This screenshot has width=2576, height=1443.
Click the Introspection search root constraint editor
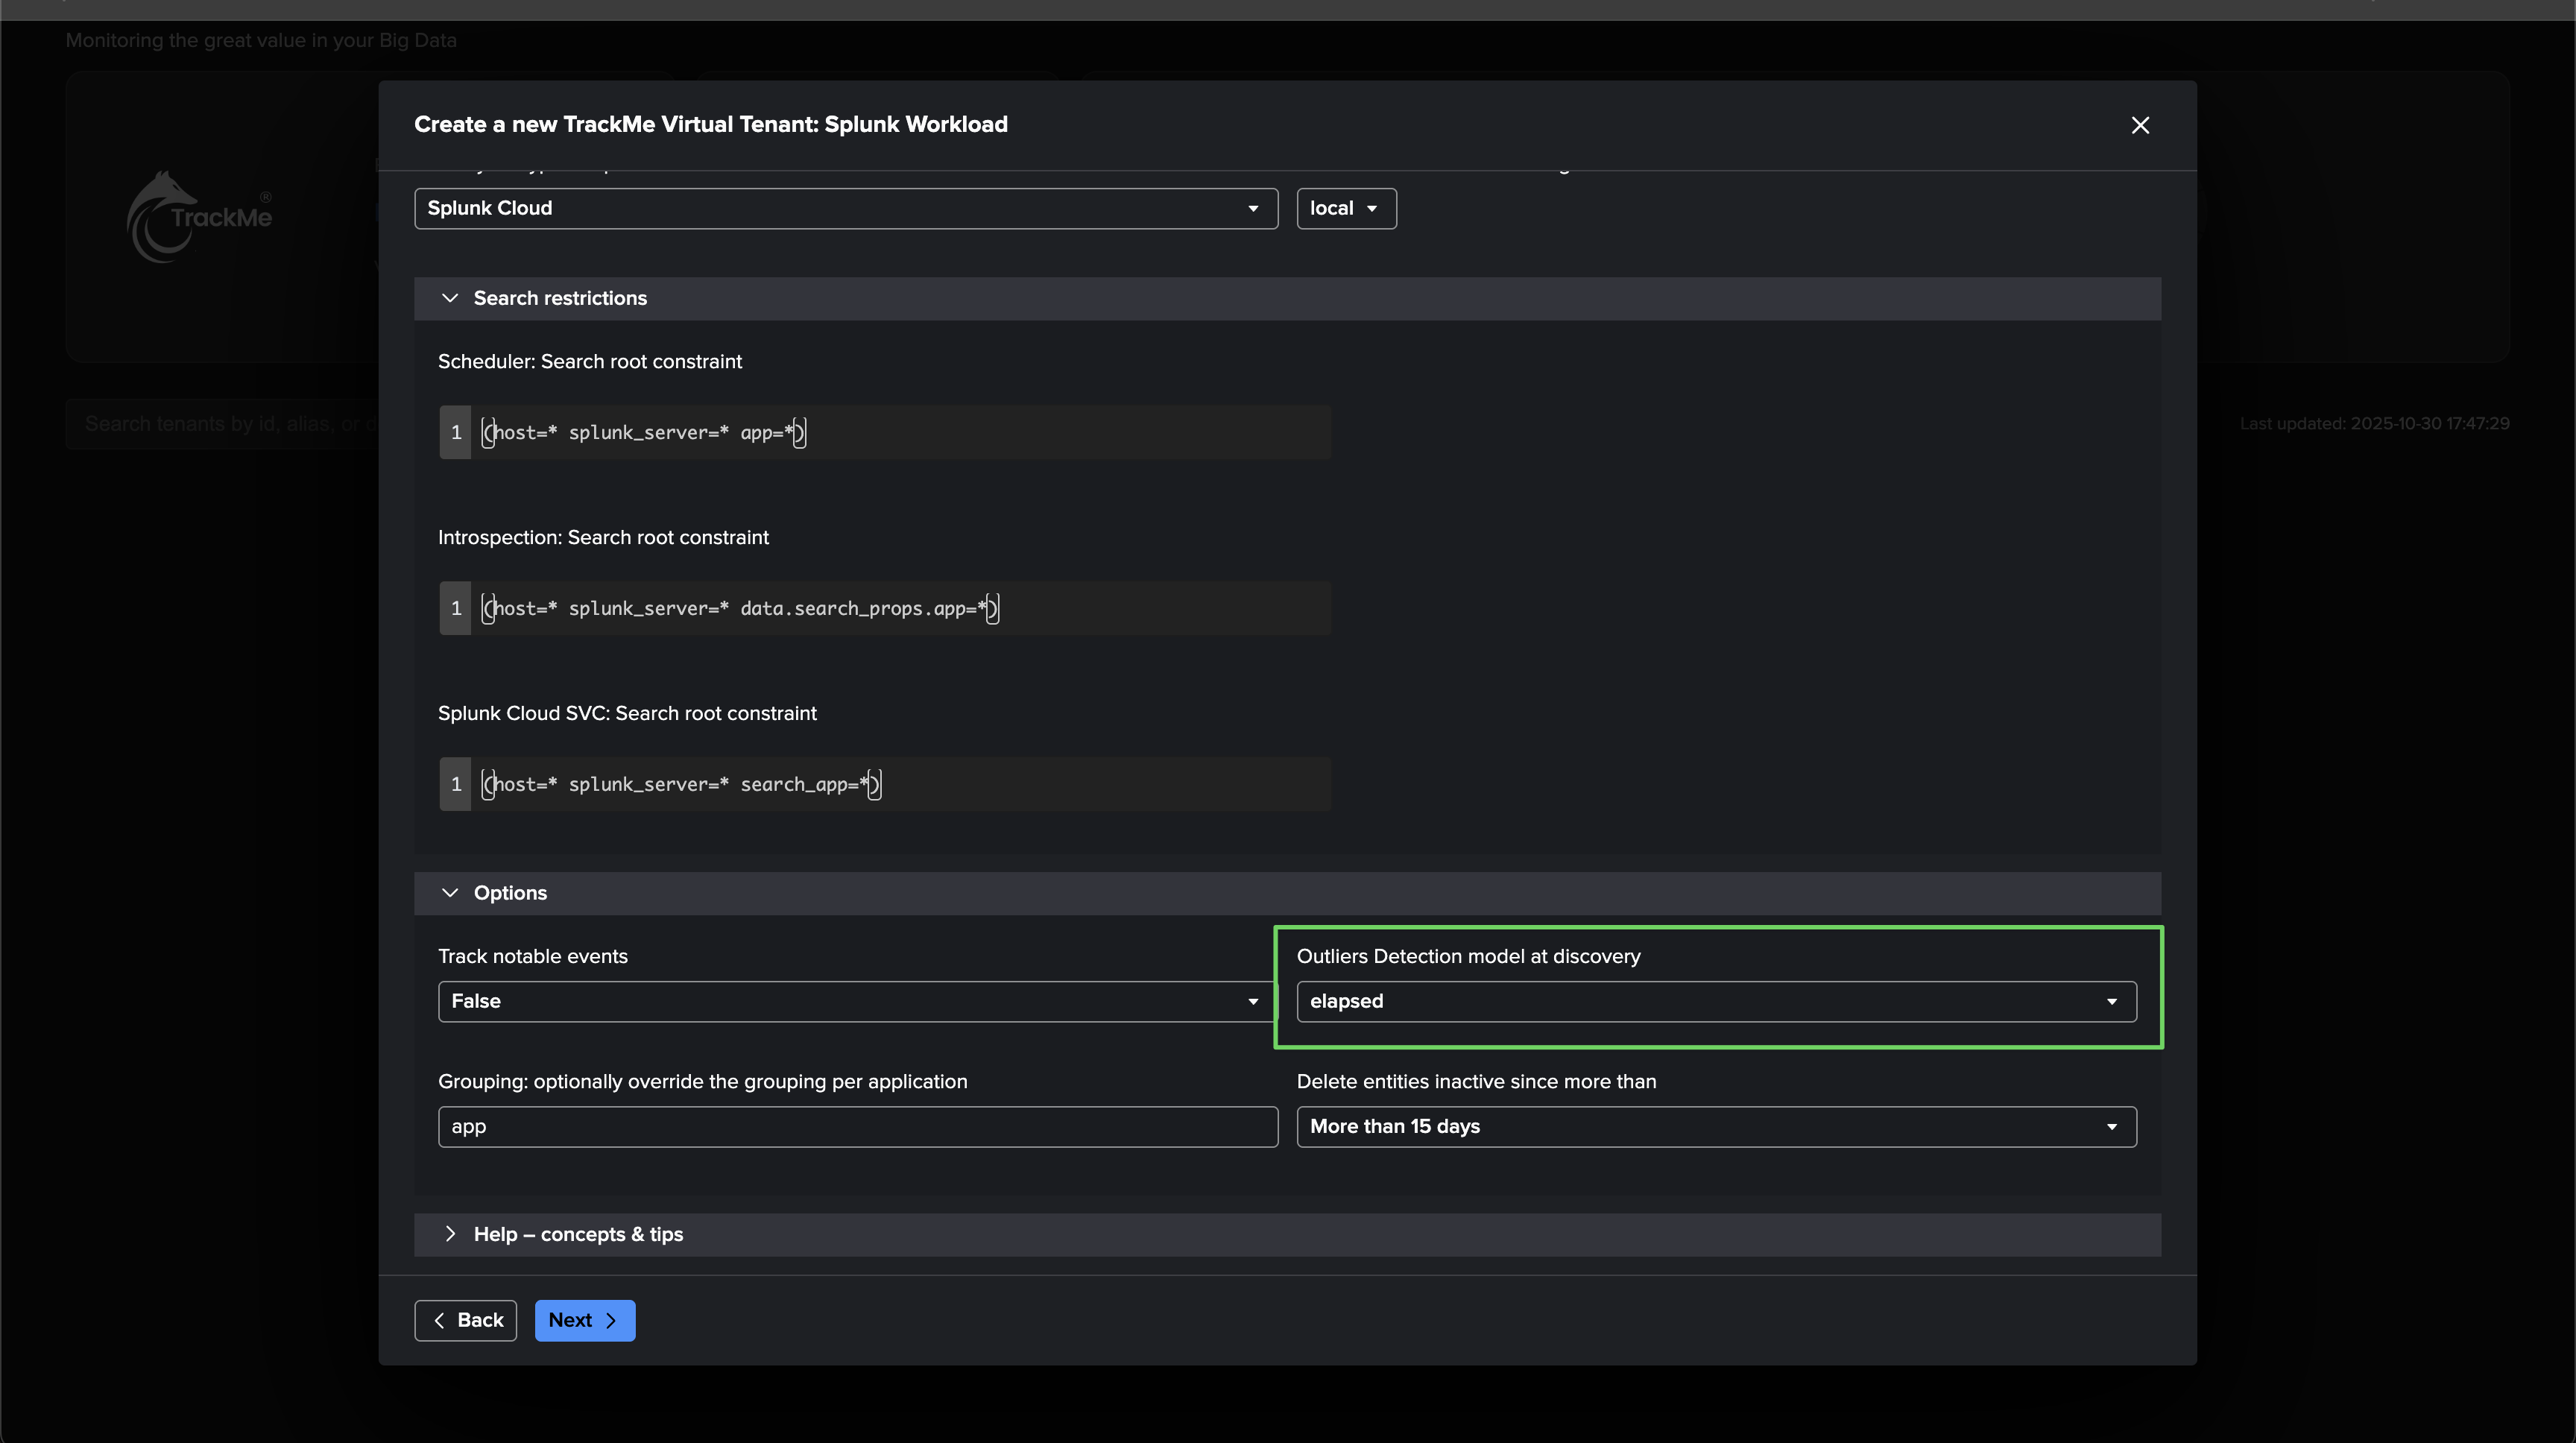tap(900, 608)
